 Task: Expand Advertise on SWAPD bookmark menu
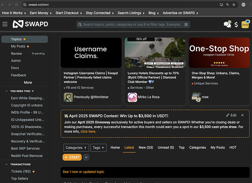[x=180, y=13]
